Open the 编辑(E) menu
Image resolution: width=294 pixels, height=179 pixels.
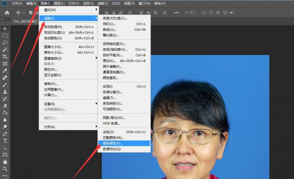click(31, 4)
